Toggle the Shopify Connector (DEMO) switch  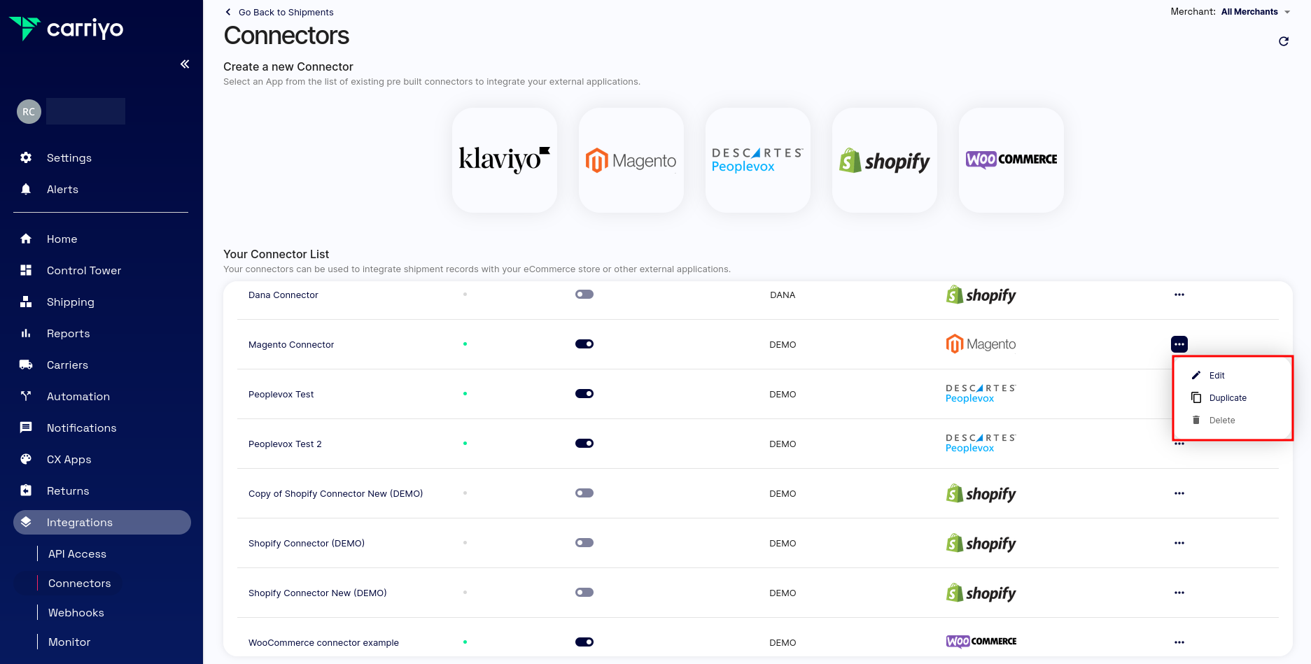(x=584, y=543)
